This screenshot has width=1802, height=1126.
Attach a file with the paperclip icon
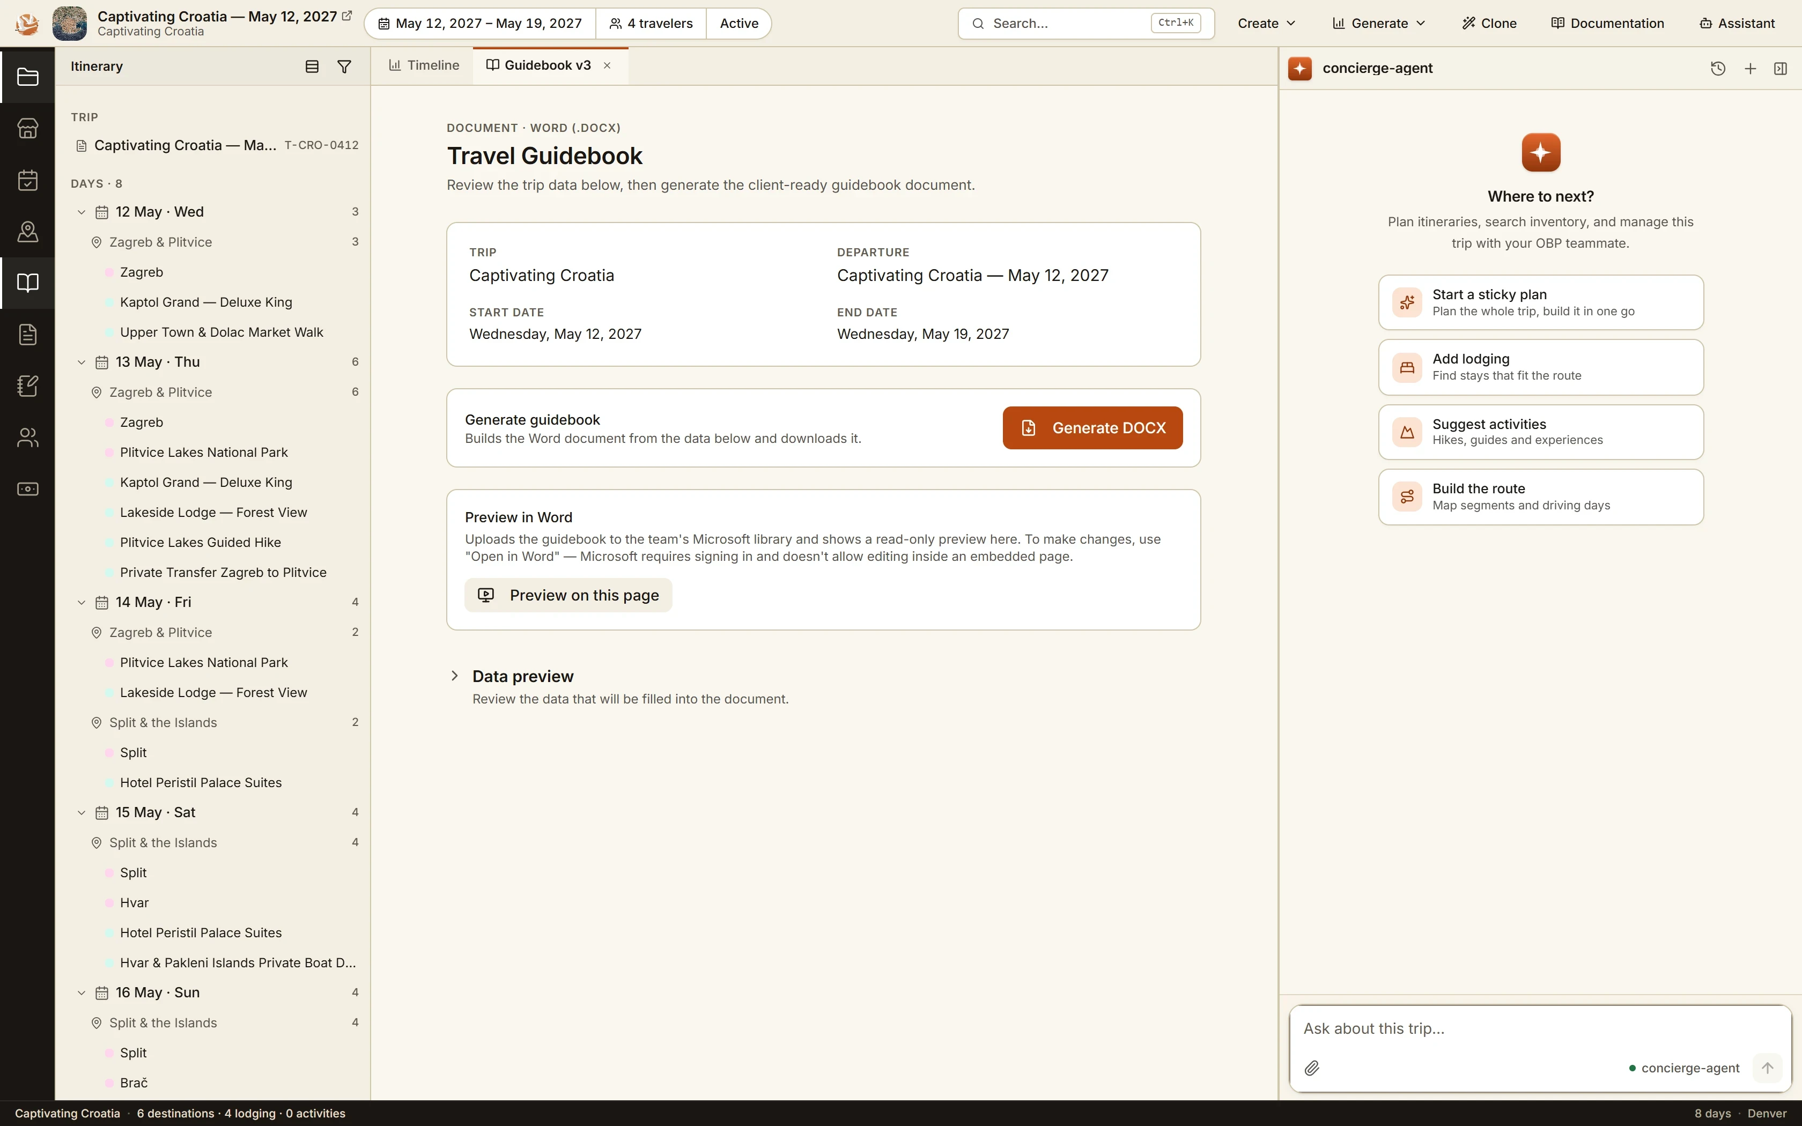click(x=1312, y=1068)
